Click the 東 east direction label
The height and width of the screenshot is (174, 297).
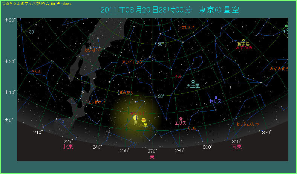pos(152,157)
